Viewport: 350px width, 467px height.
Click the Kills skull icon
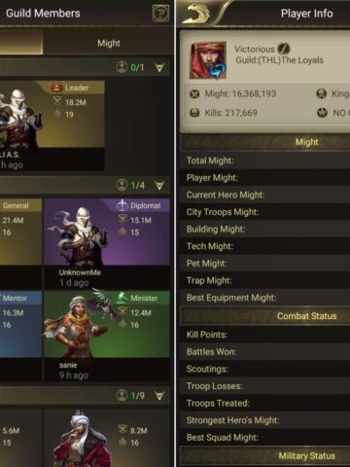click(x=194, y=113)
